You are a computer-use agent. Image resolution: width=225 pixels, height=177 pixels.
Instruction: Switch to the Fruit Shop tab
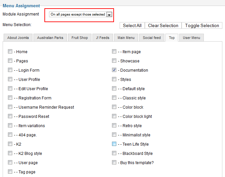(80, 38)
